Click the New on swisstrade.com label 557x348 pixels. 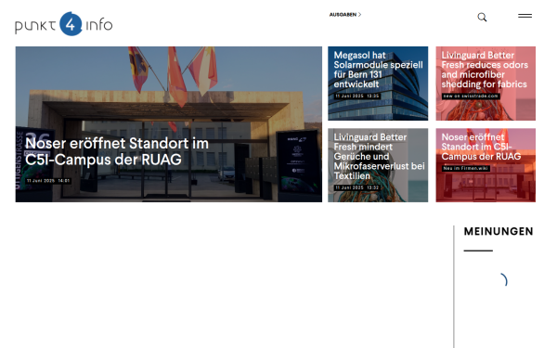(x=471, y=97)
